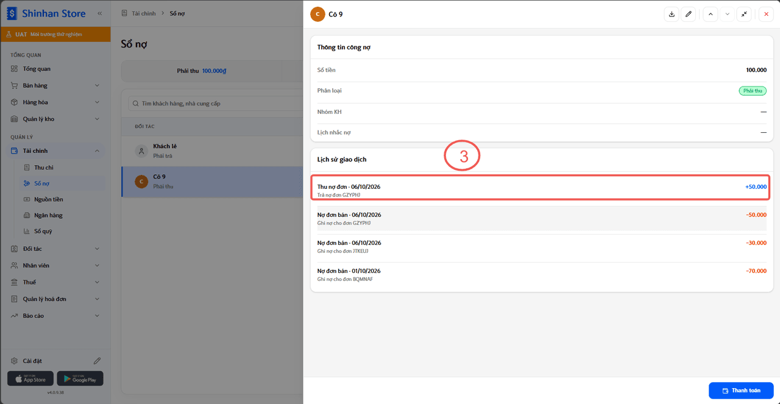Click the chart icon next to Sổ quỹ
Screen dimensions: 780x404
click(x=27, y=231)
